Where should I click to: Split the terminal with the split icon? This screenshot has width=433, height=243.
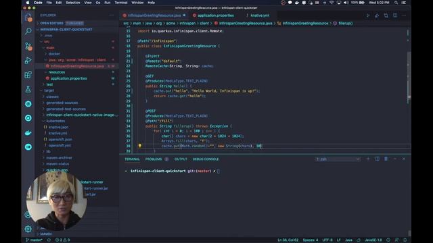(377, 159)
